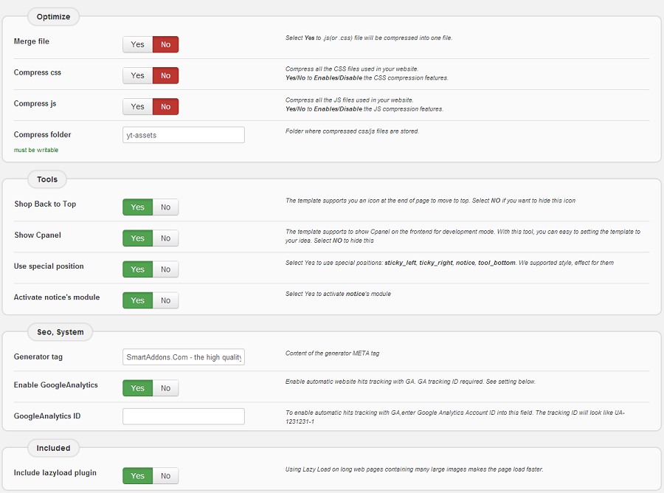Disable Shop Back to Top with No
This screenshot has width=664, height=493.
click(165, 207)
